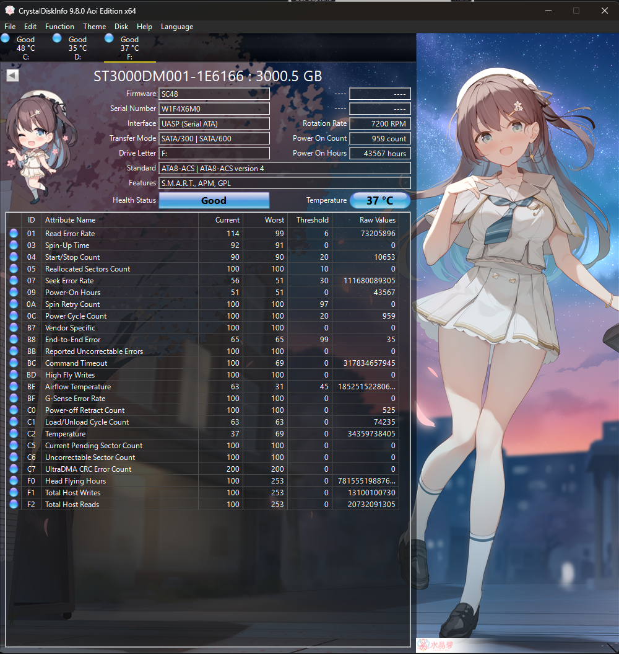
Task: Open the Disk menu
Action: 121,26
